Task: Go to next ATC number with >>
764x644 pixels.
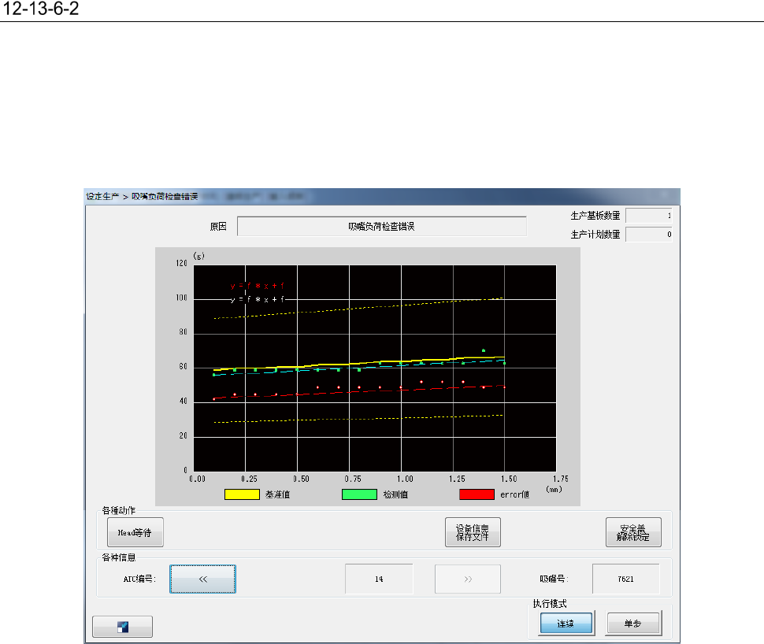Action: click(x=468, y=579)
